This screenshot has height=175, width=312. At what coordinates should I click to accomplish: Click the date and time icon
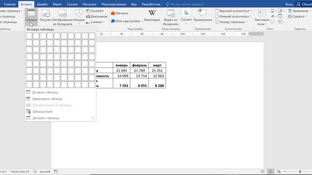point(280,17)
